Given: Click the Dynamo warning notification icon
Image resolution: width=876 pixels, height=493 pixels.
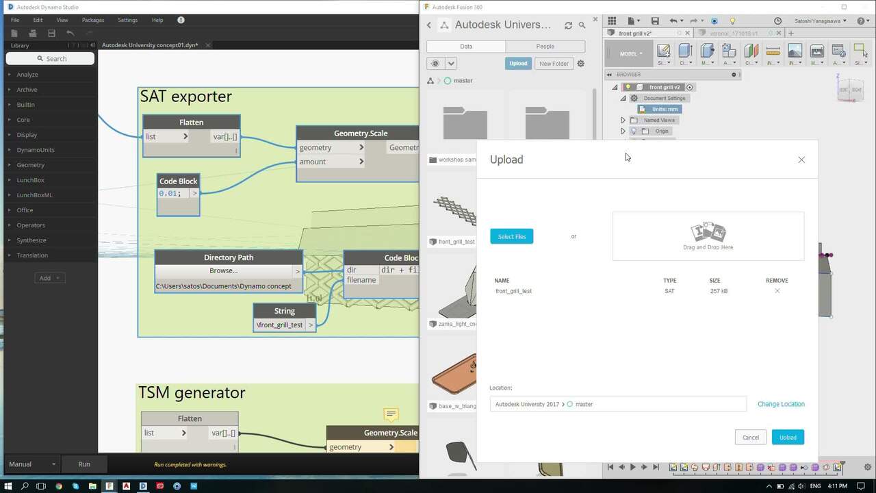Looking at the screenshot, I should pos(181,21).
